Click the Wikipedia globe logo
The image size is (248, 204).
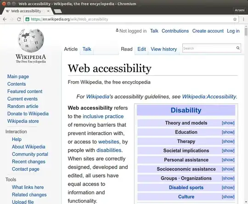click(31, 40)
